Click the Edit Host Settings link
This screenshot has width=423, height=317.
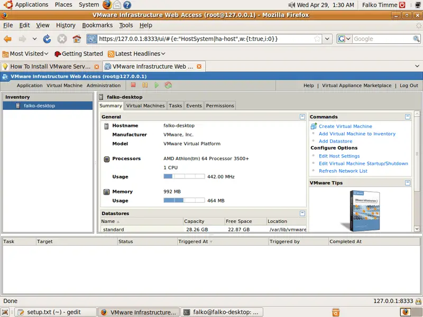339,156
